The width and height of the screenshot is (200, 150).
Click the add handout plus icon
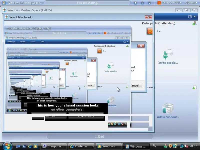(x=194, y=87)
